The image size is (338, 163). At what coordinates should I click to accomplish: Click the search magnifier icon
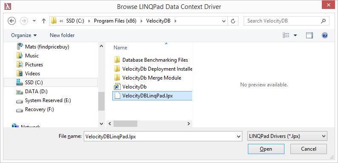(x=323, y=21)
